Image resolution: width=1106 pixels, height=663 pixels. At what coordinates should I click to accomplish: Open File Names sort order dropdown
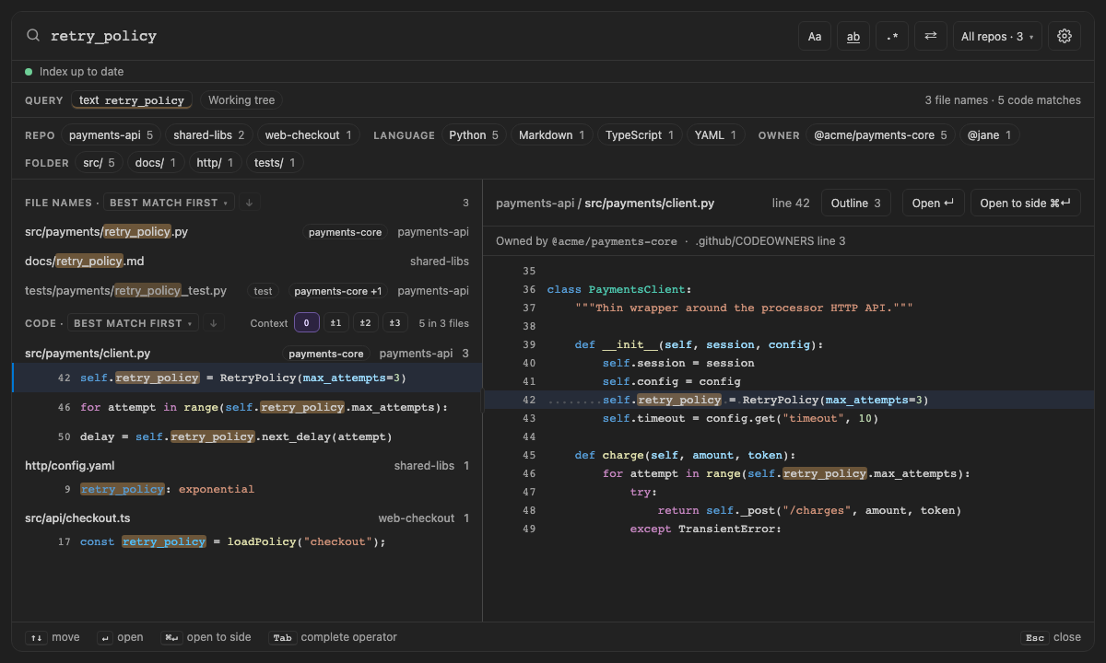(x=169, y=203)
